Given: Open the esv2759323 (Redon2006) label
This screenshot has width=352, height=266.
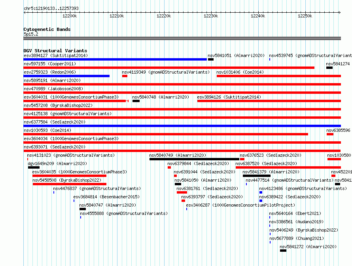Looking at the screenshot, I should coord(50,72).
